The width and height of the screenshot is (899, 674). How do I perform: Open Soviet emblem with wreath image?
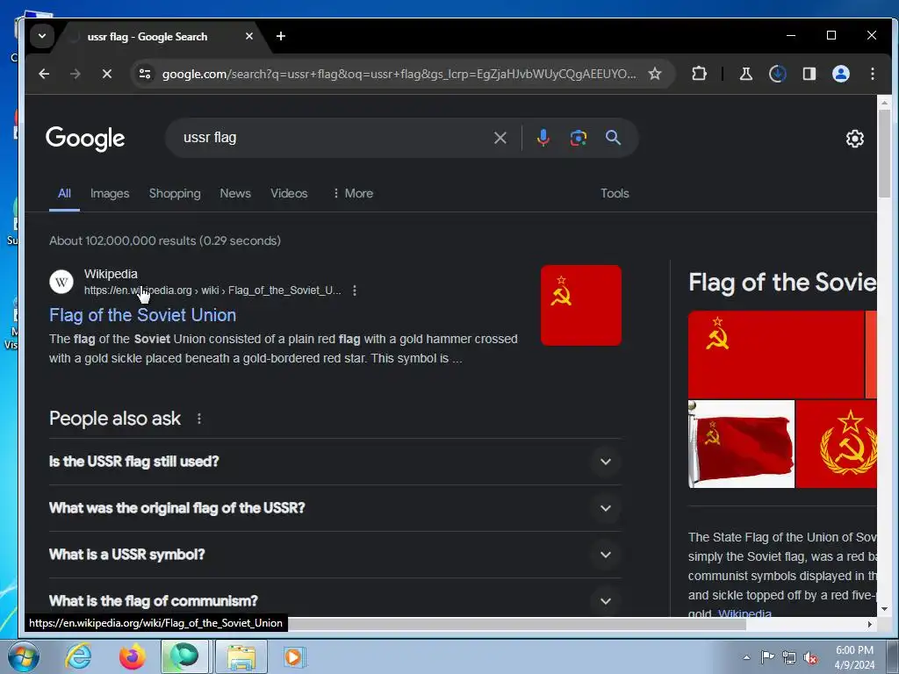coord(837,444)
